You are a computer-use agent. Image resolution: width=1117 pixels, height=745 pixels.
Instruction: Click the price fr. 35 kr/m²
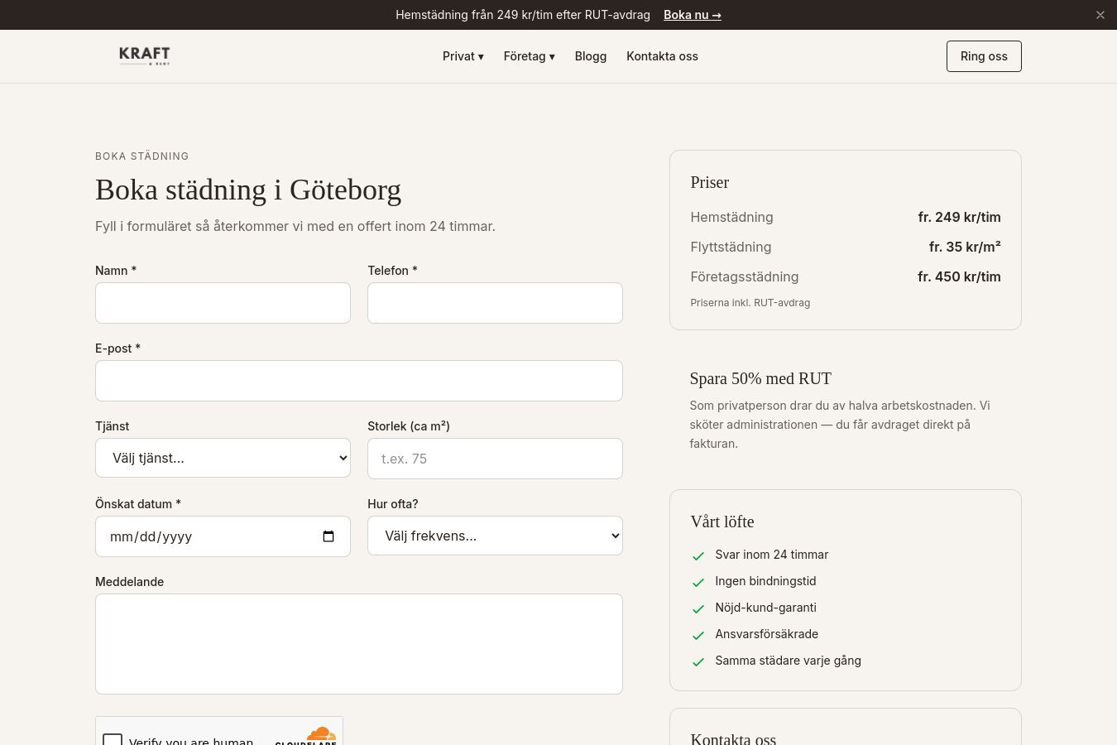[965, 247]
